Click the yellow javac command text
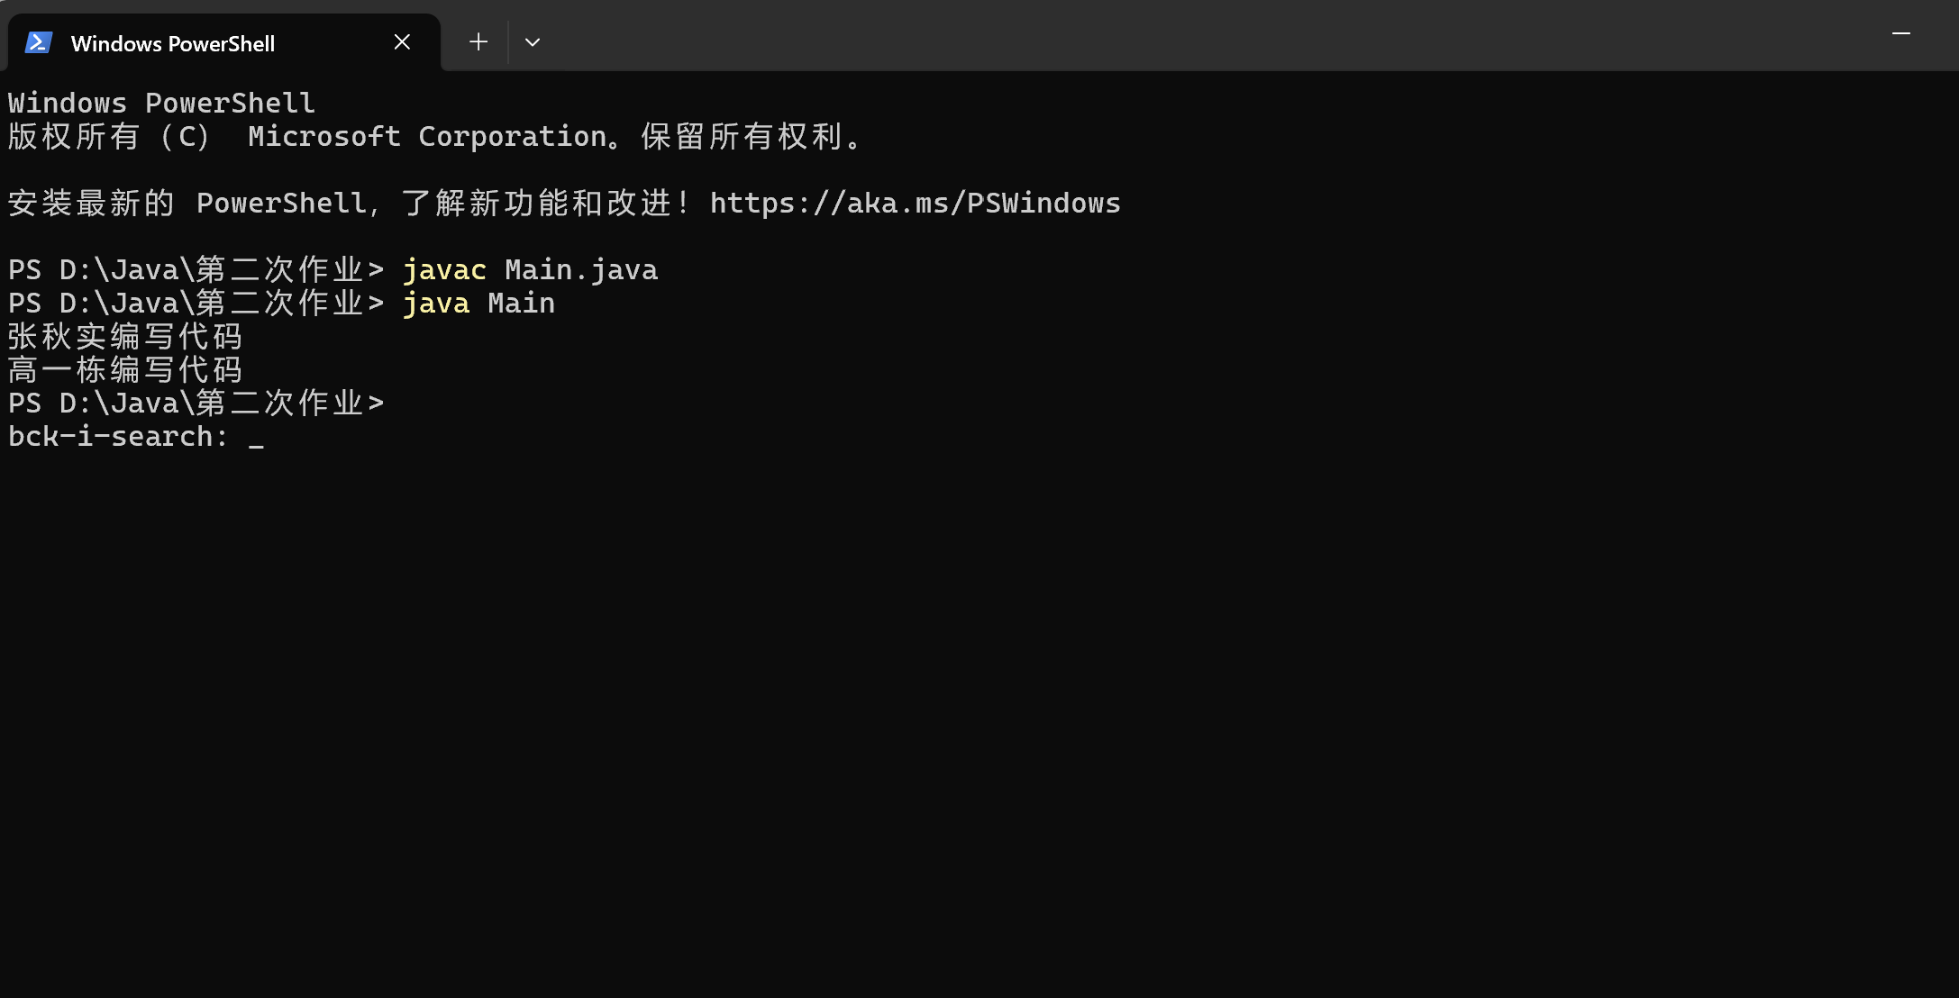 click(x=444, y=270)
